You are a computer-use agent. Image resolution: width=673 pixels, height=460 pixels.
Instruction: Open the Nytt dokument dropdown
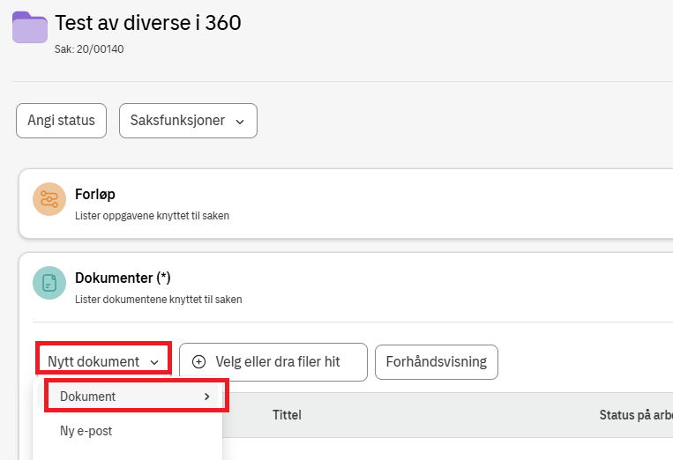[103, 361]
